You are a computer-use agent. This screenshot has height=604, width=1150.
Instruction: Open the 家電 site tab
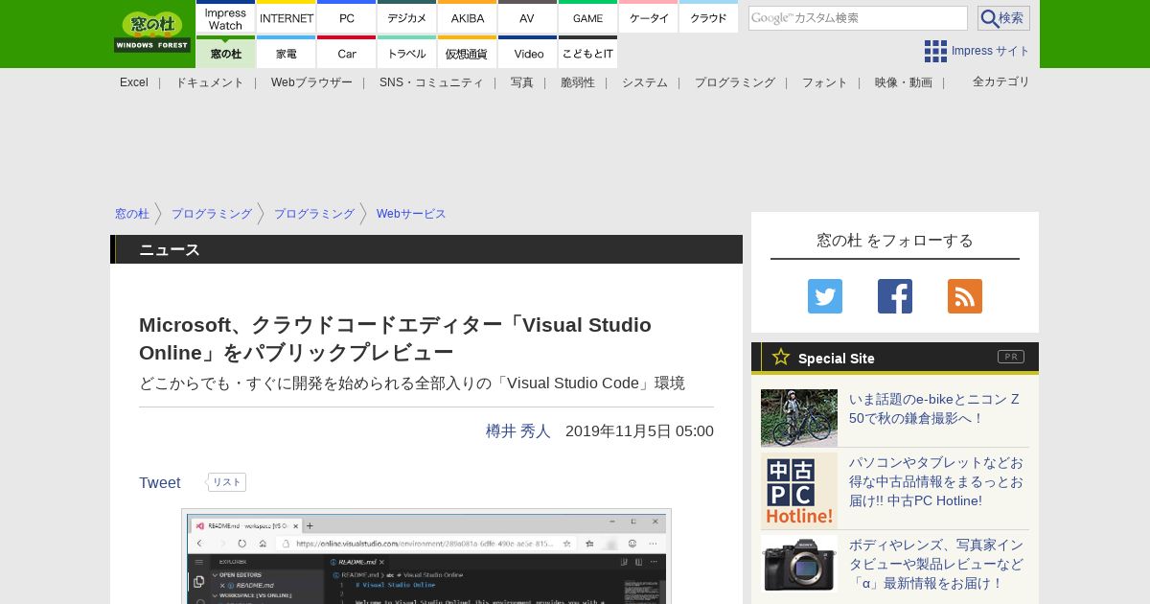click(287, 53)
